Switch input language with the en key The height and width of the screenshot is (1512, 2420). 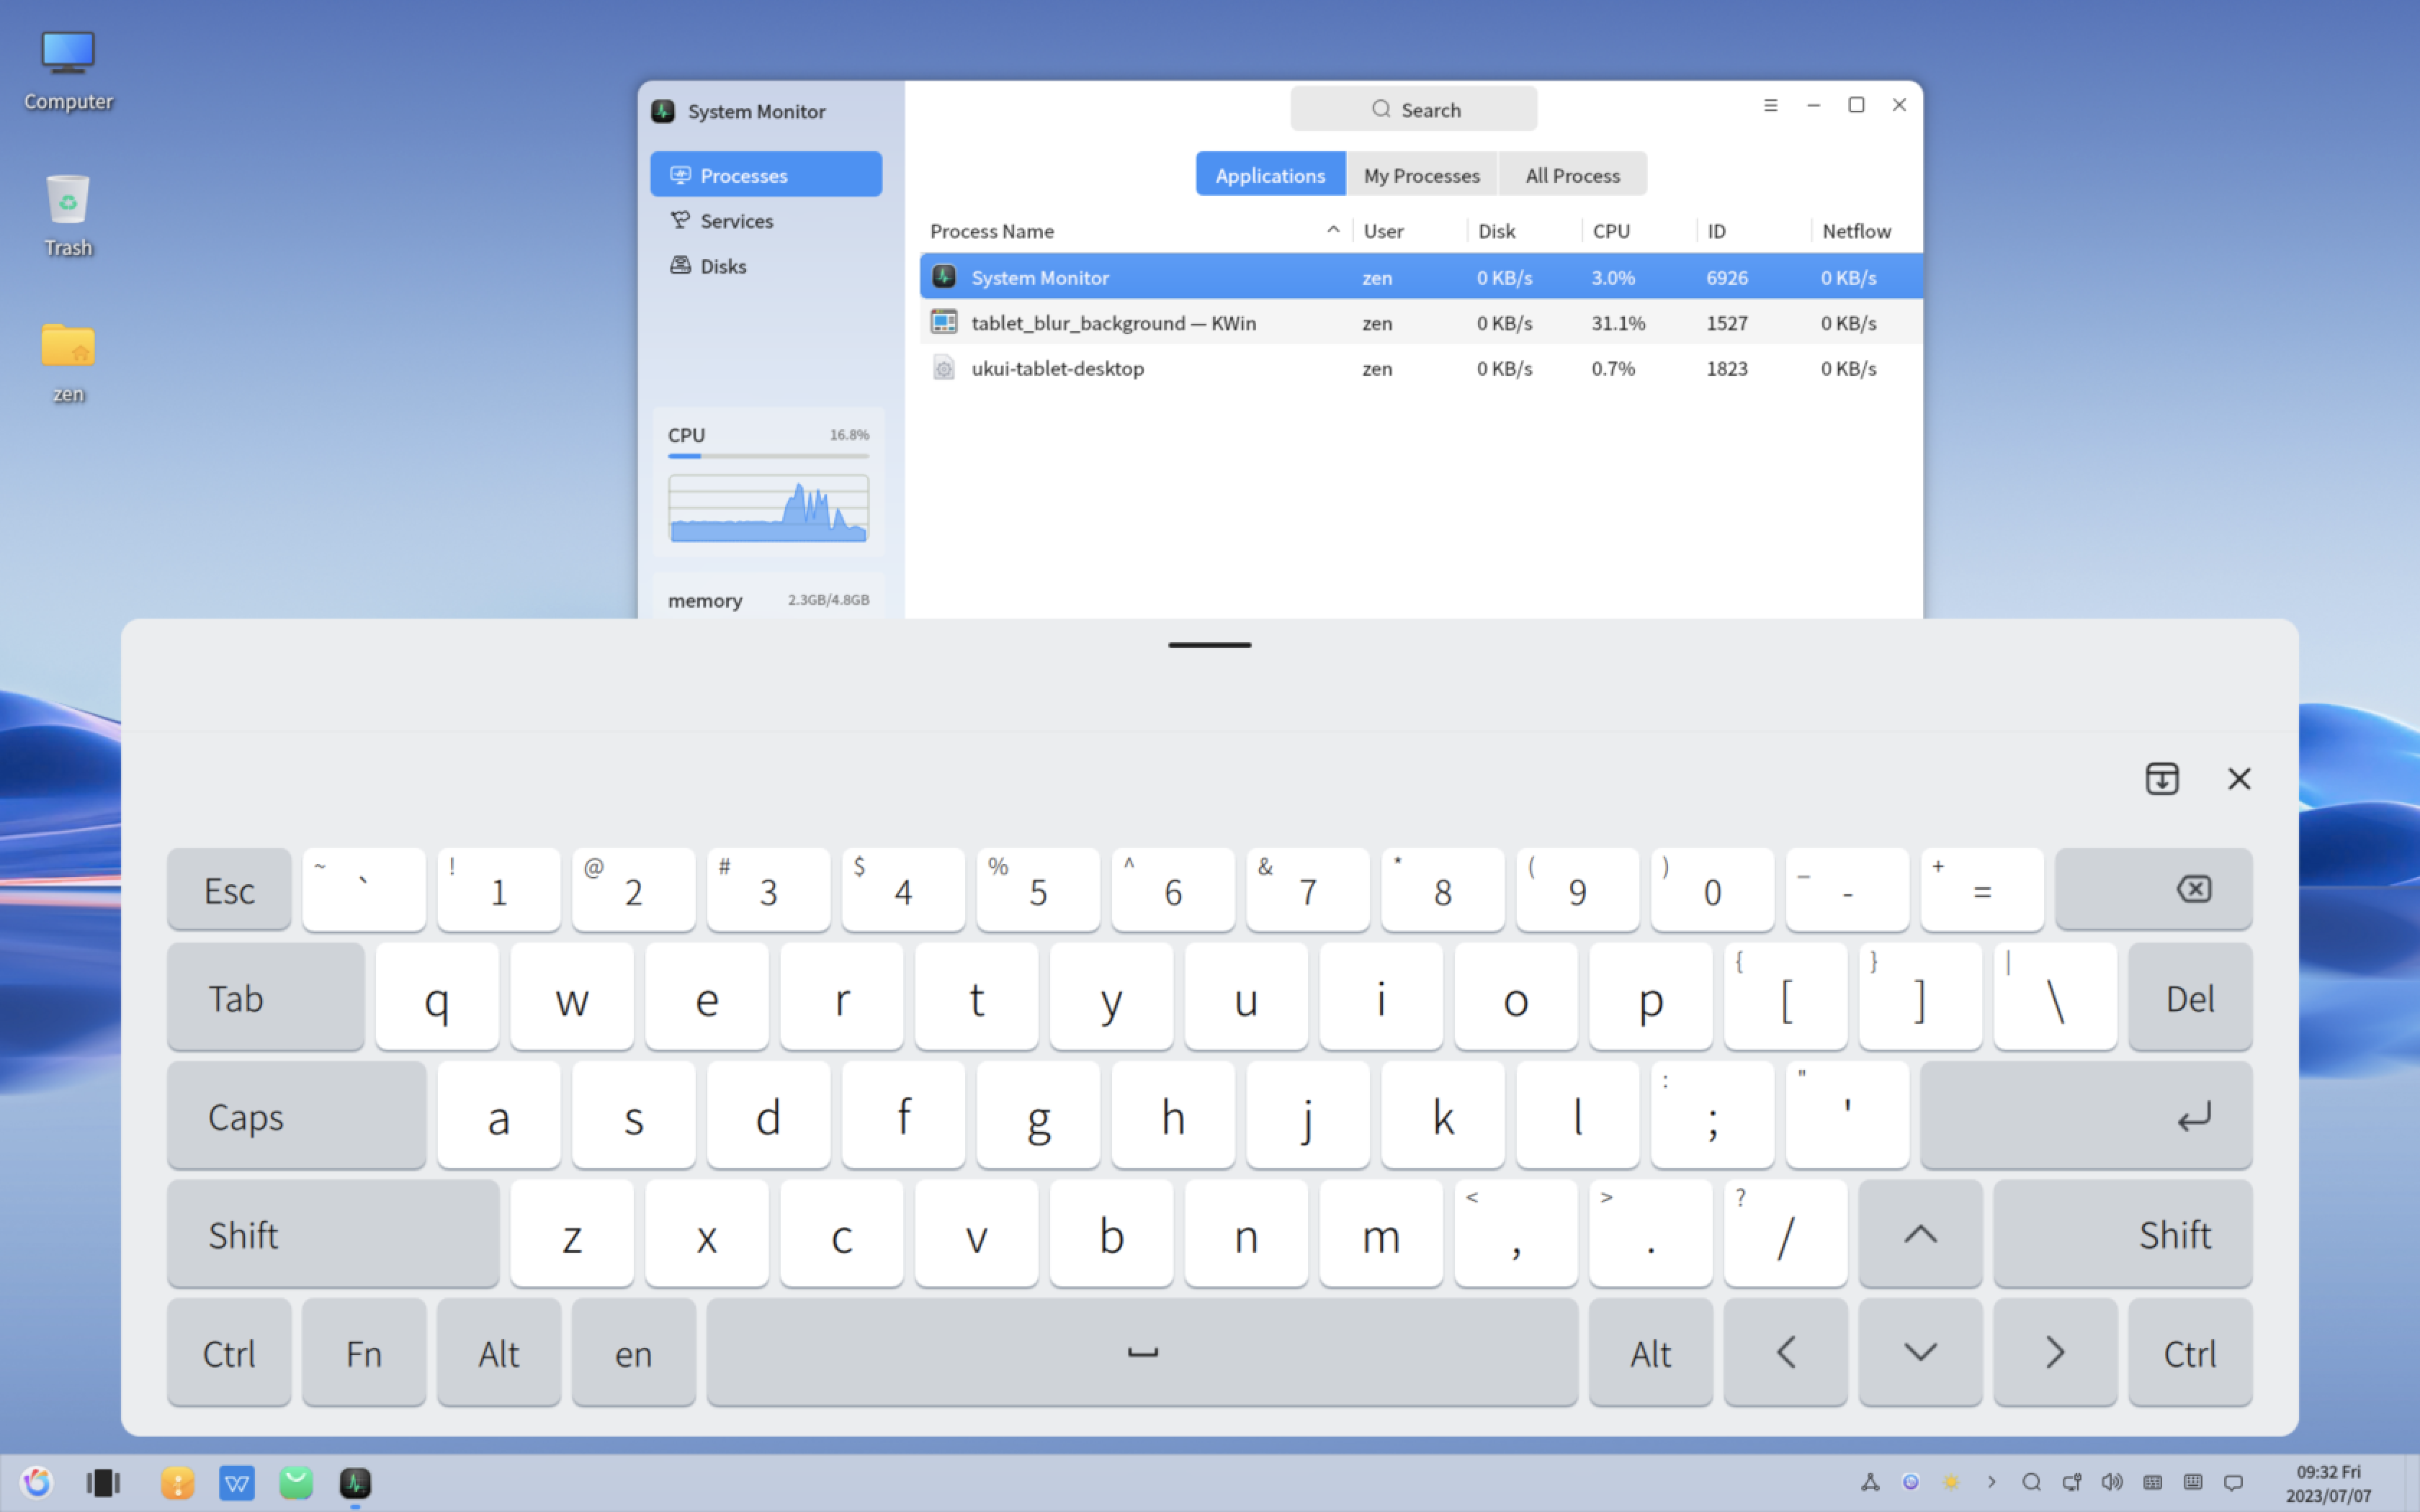[x=633, y=1352]
